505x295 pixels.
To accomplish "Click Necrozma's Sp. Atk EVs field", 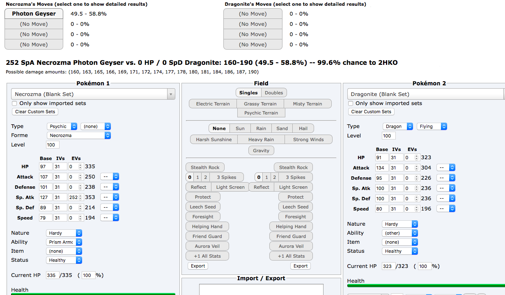I will click(76, 197).
